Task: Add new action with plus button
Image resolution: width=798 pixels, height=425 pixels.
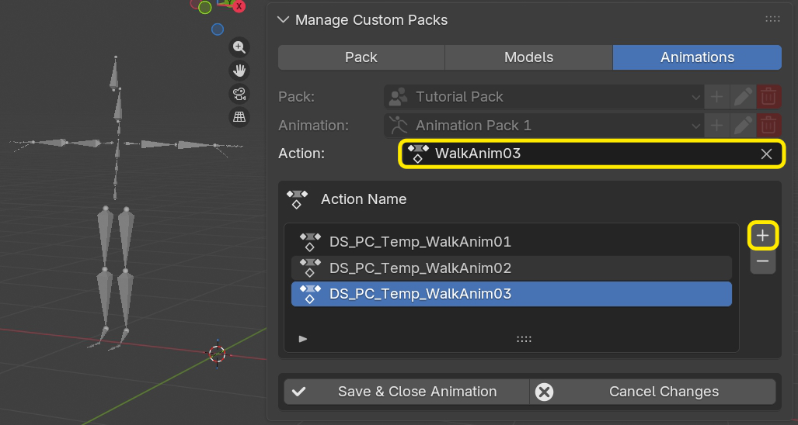Action: point(763,236)
